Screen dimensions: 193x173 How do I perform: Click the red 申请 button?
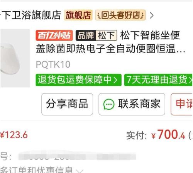(x=182, y=104)
